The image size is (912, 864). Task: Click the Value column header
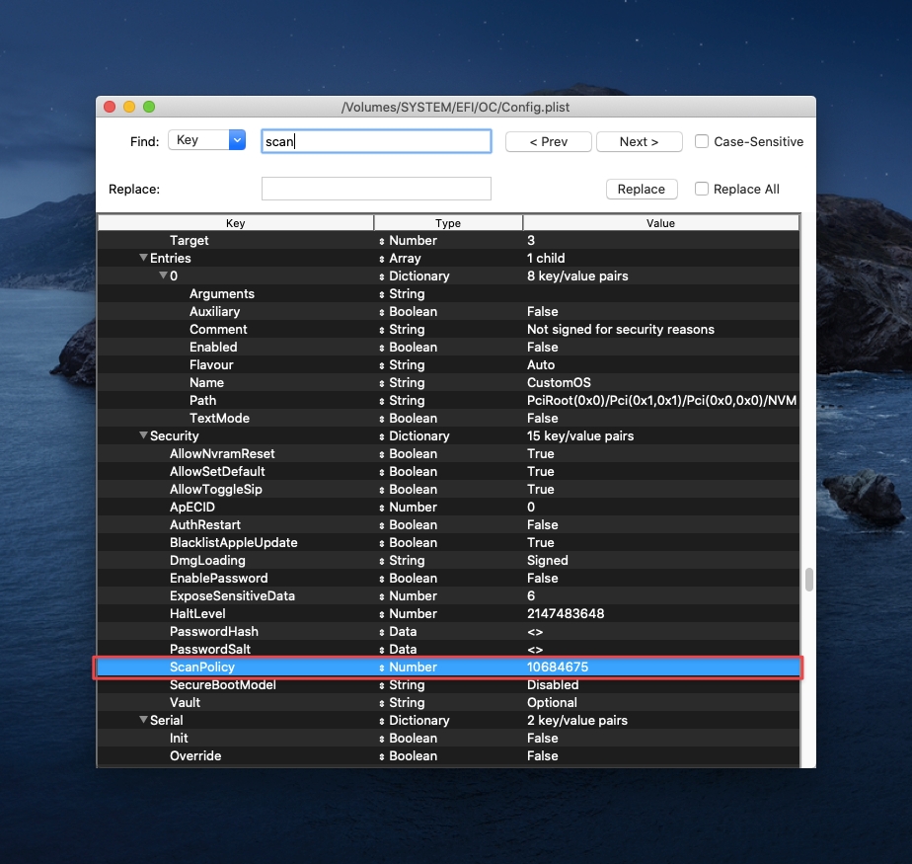click(x=660, y=223)
